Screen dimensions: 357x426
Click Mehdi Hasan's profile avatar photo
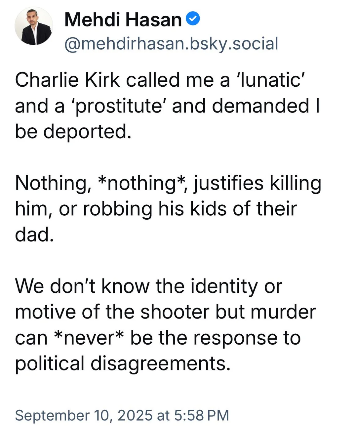point(33,26)
